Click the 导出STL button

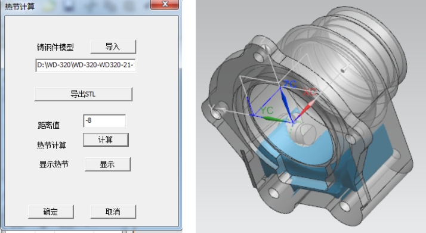click(x=83, y=94)
